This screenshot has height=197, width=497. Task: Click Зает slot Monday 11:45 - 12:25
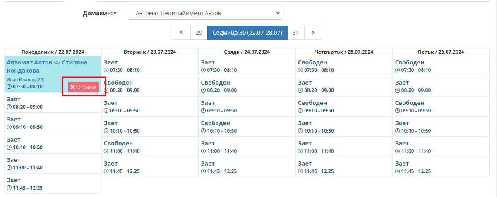(53, 184)
